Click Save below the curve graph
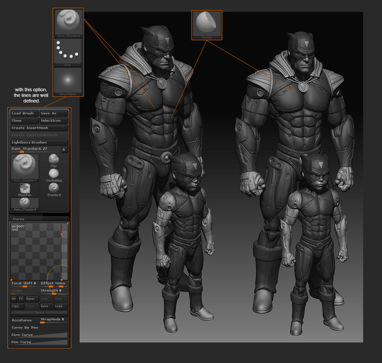 coord(47,306)
